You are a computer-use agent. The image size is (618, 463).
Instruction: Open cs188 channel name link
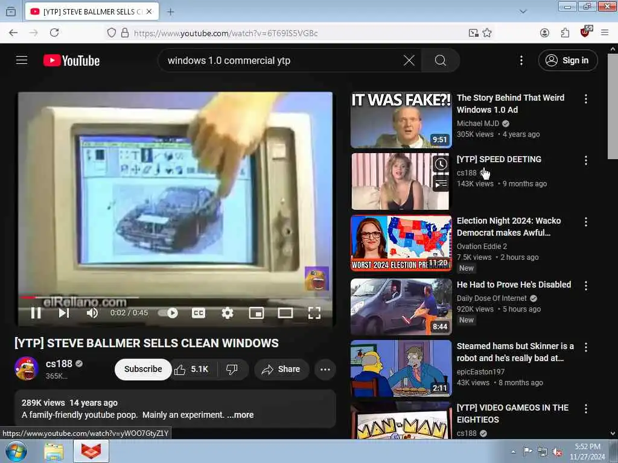pyautogui.click(x=59, y=364)
